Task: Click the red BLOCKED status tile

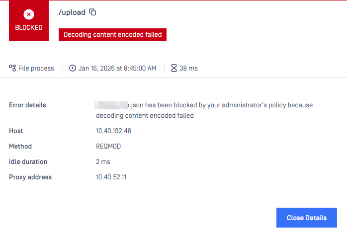Action: [29, 21]
